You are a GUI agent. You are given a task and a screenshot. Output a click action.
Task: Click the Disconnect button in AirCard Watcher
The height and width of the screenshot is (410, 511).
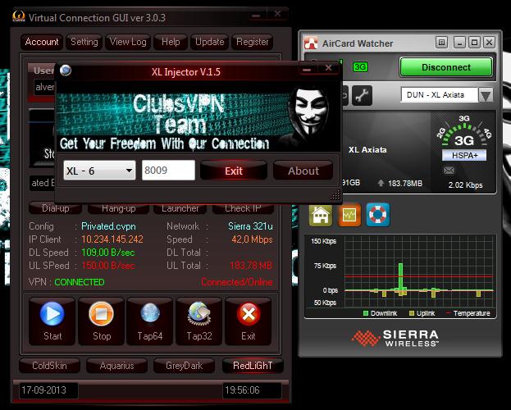446,67
